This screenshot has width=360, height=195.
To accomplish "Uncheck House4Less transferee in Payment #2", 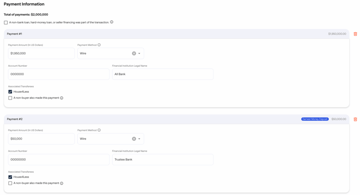I will [x=10, y=177].
